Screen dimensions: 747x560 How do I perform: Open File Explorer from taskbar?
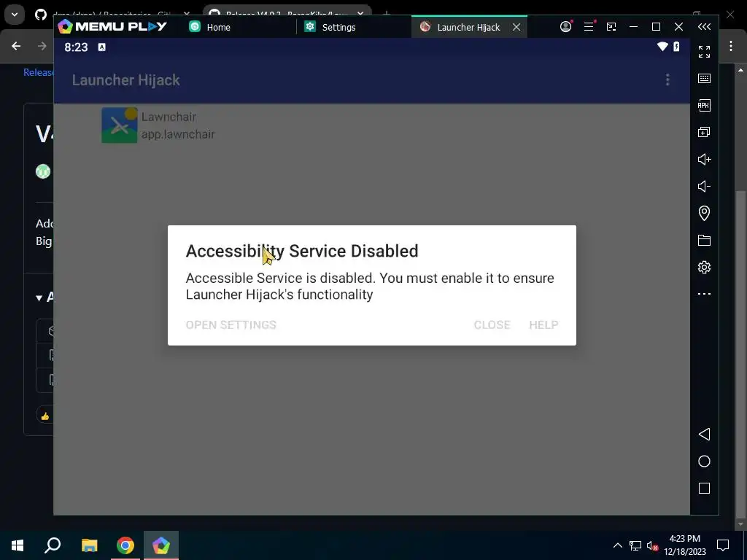pyautogui.click(x=89, y=545)
